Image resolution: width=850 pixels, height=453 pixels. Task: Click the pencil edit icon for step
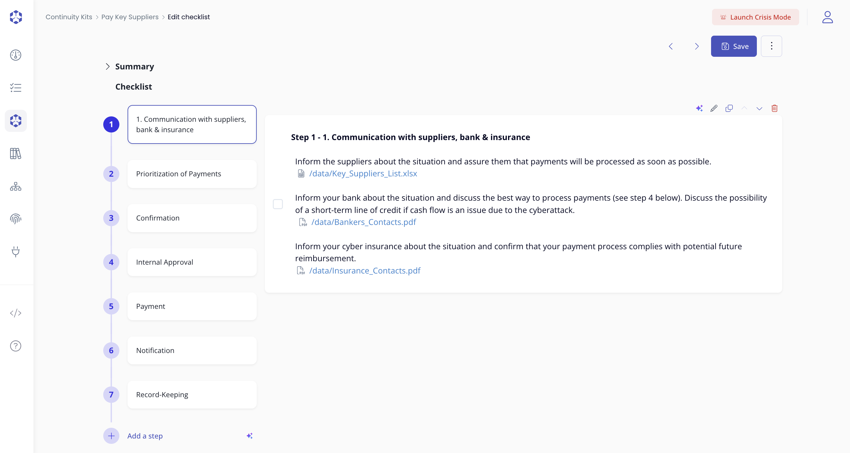(714, 108)
